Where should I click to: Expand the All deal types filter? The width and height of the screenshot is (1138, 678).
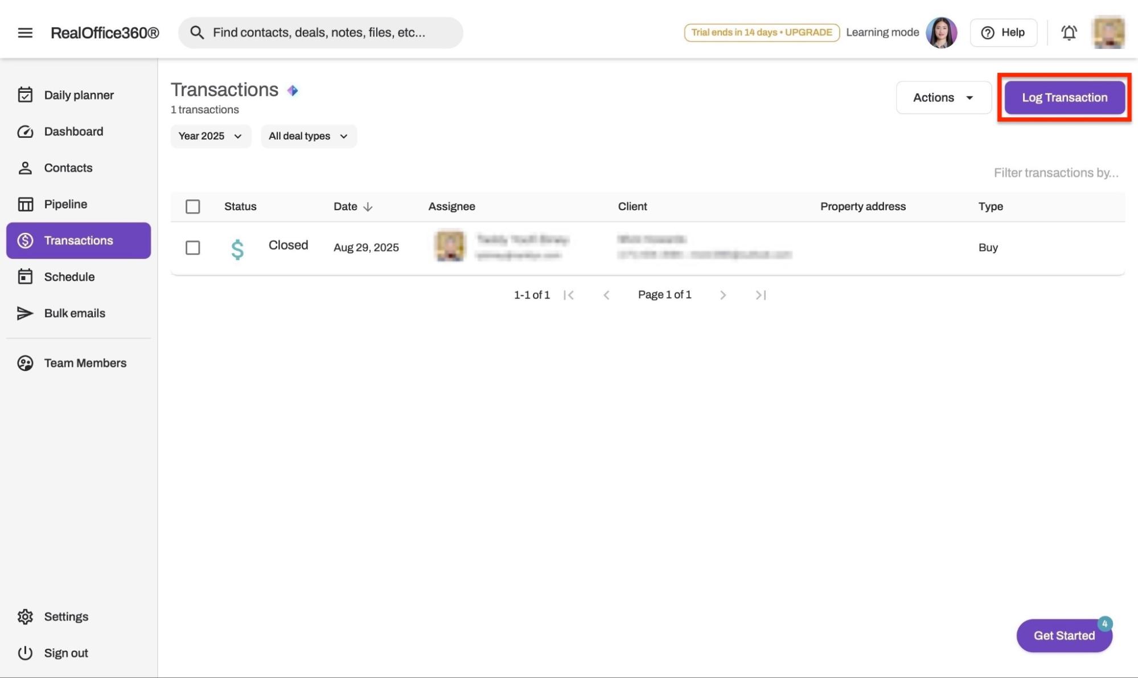[x=309, y=136]
